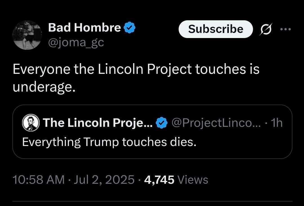Click The Lincoln Project's verified badge

[x=161, y=123]
